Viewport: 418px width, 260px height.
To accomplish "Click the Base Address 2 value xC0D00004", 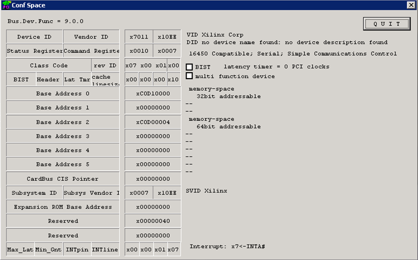I will point(153,122).
